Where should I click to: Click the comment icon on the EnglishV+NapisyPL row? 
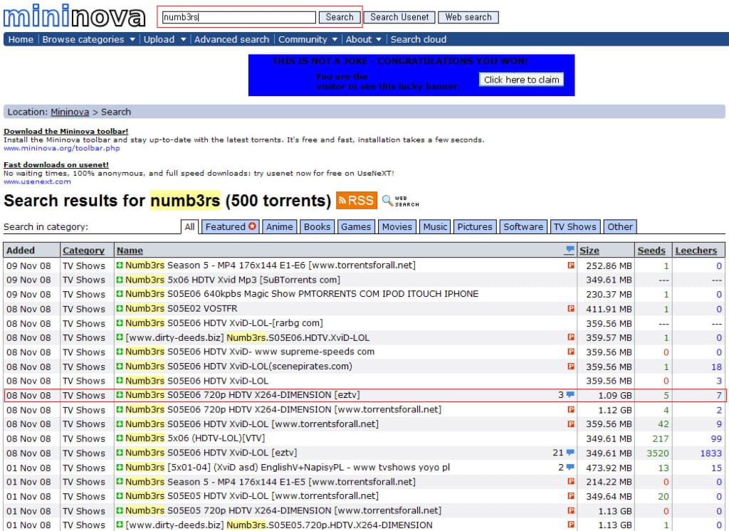pos(570,467)
